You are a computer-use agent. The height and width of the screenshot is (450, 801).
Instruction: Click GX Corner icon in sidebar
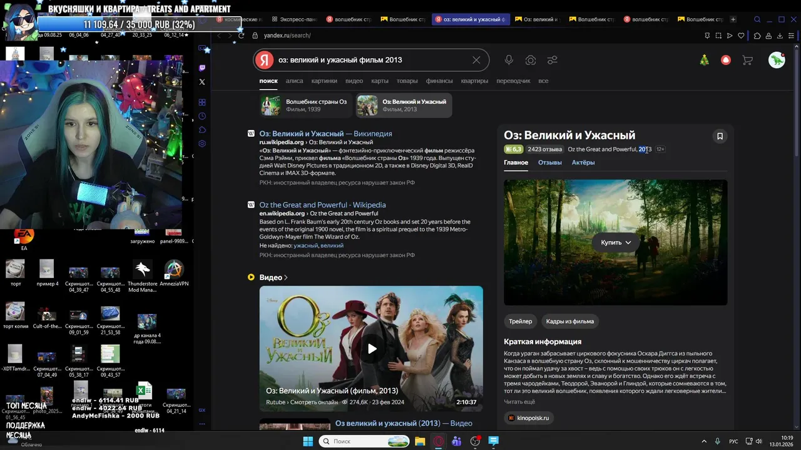pos(202,410)
